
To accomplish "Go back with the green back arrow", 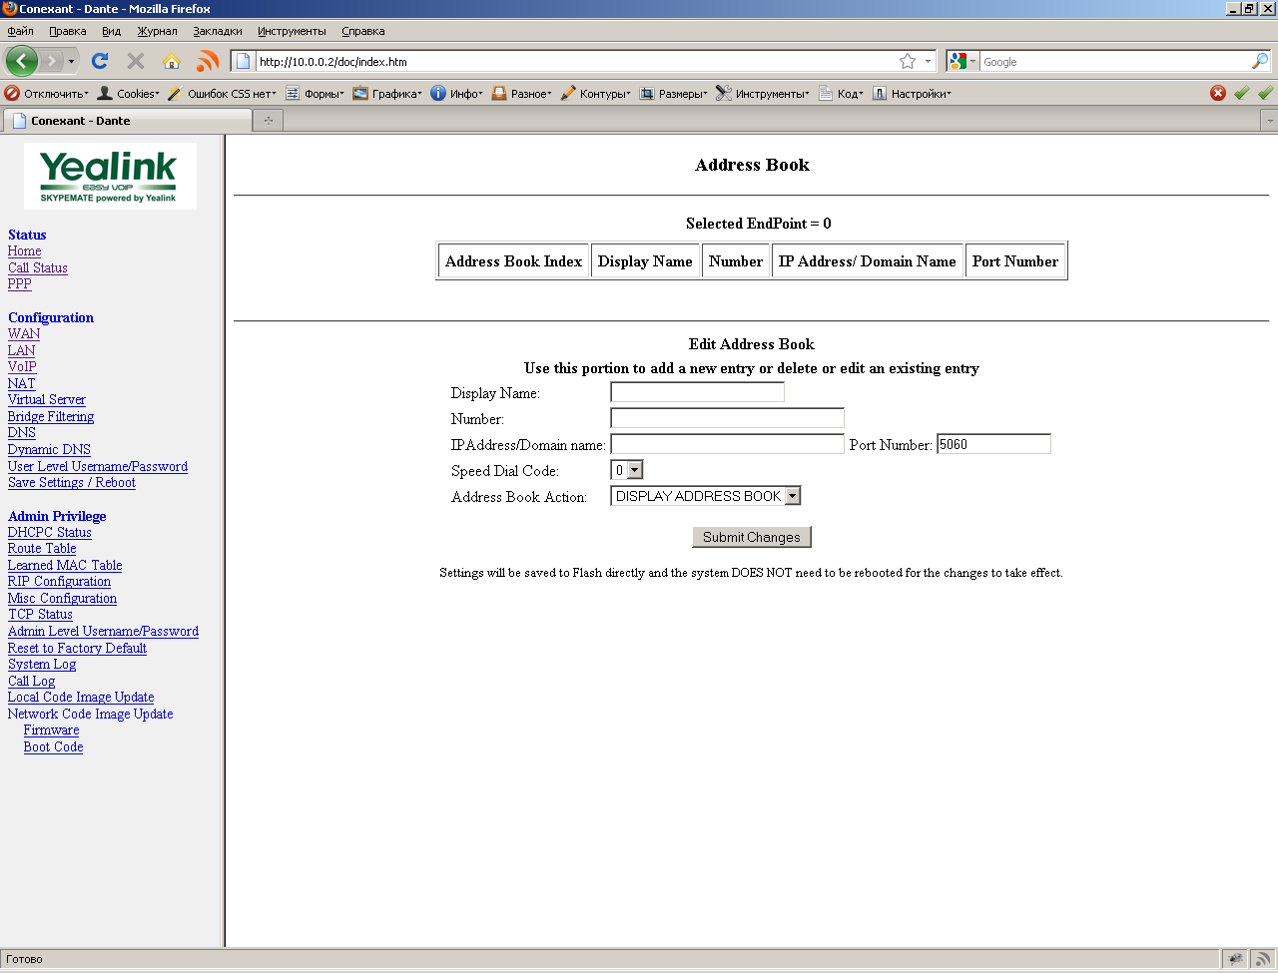I will pos(22,61).
